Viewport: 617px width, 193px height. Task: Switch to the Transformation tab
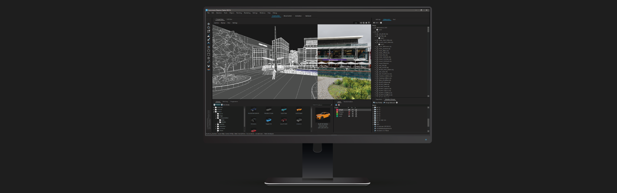tap(348, 102)
